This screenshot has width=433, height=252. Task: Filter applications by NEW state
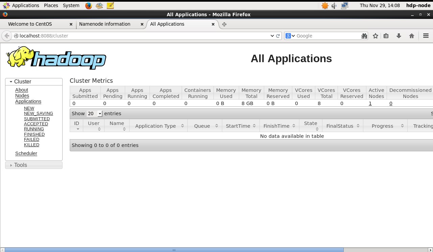[x=29, y=108]
